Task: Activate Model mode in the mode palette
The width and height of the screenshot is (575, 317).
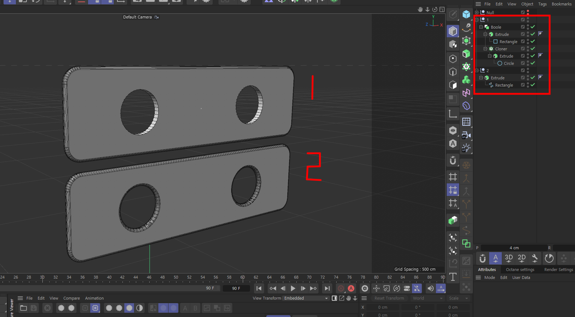Action: click(453, 31)
